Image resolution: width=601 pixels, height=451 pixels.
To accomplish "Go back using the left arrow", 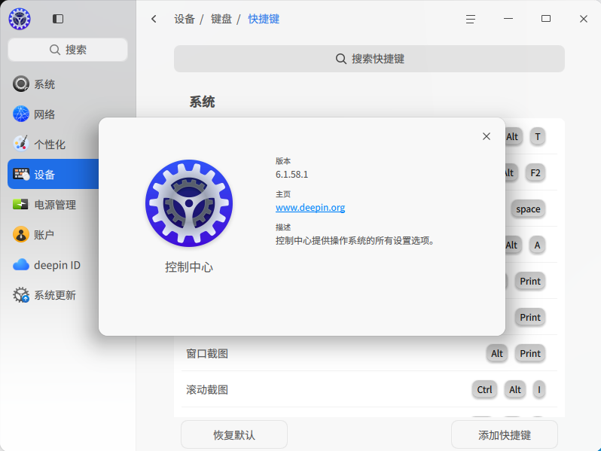I will click(x=154, y=19).
